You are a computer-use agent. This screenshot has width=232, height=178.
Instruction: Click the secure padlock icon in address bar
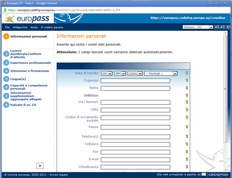5,10
